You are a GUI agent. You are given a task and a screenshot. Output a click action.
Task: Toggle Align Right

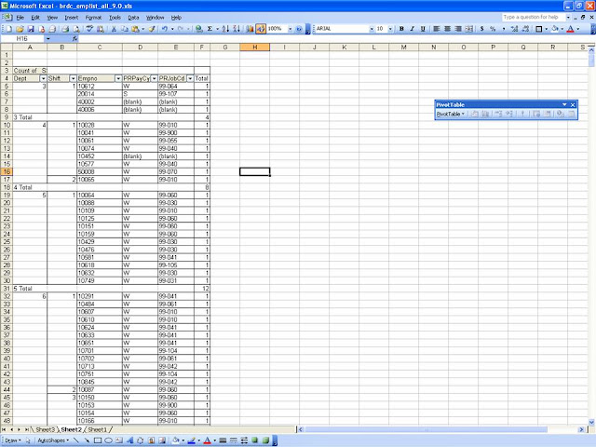[x=458, y=29]
